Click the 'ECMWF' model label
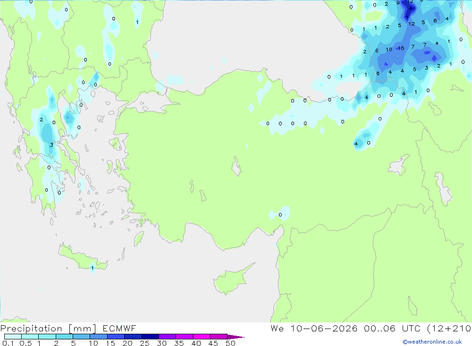472x346 pixels. [119, 328]
